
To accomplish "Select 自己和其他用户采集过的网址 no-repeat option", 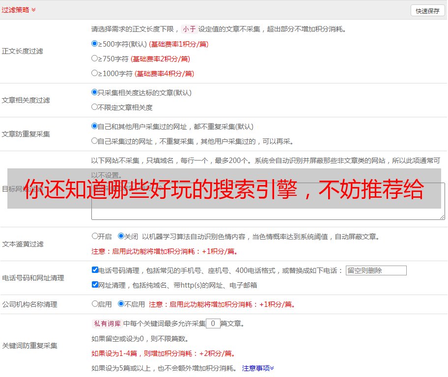I will tap(95, 126).
